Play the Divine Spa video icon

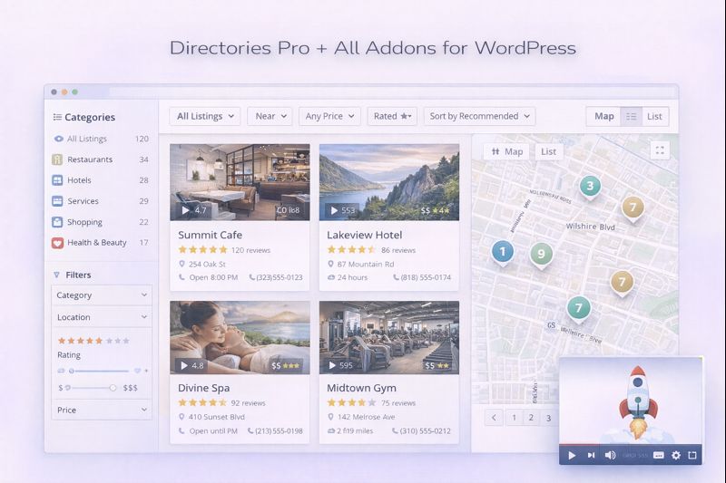tap(184, 365)
